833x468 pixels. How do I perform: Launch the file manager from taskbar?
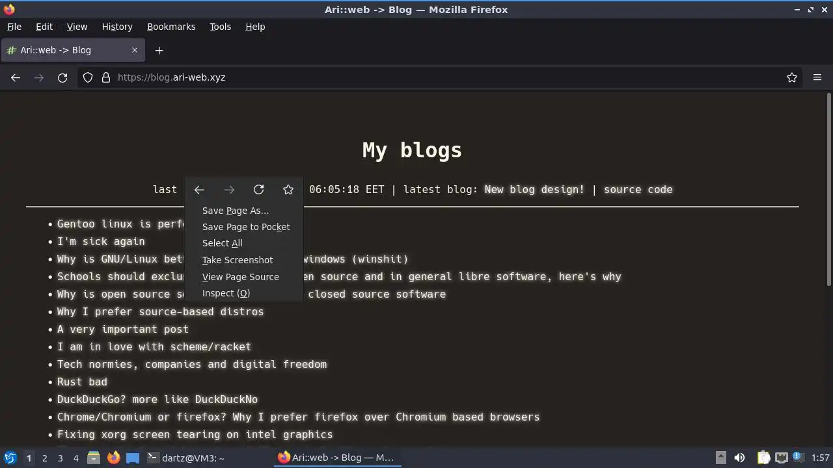coord(94,458)
